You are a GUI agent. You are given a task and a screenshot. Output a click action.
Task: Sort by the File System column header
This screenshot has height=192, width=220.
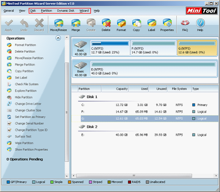point(180,89)
